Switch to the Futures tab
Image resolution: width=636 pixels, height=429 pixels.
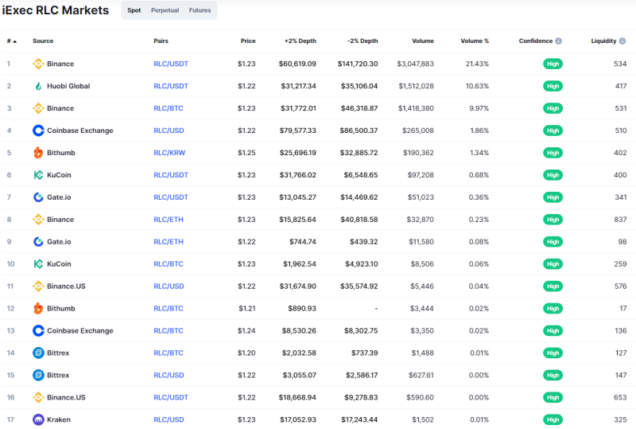click(200, 10)
